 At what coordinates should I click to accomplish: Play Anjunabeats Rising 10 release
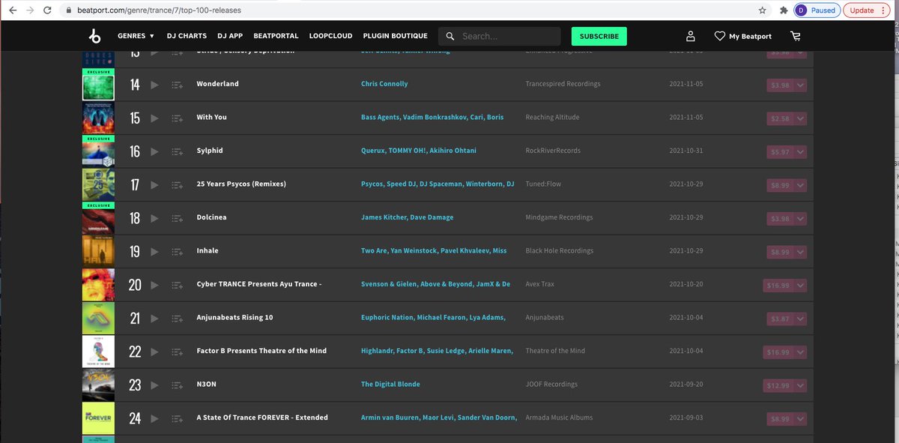(154, 319)
